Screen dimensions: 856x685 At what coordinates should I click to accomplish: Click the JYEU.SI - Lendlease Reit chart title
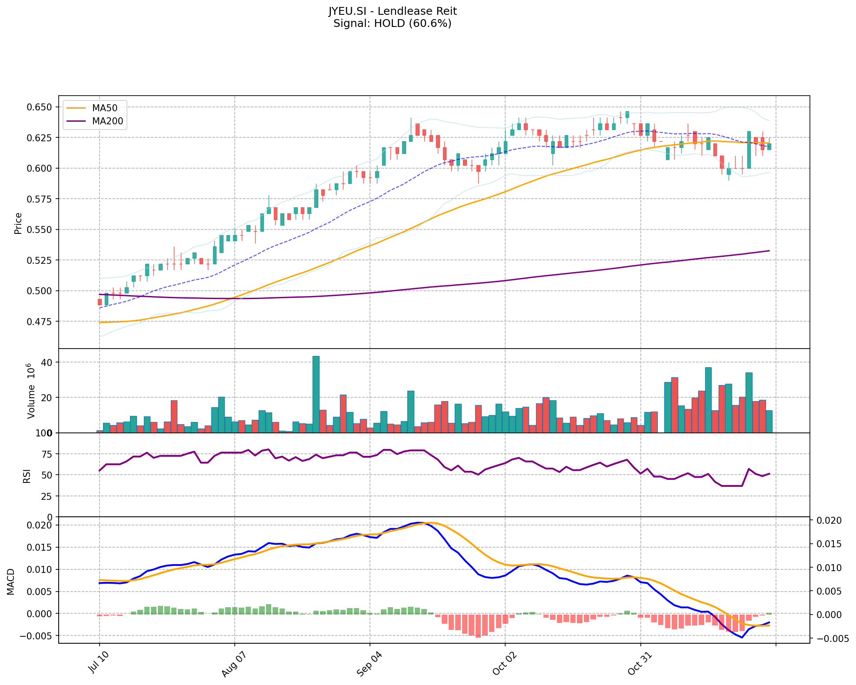pos(392,11)
